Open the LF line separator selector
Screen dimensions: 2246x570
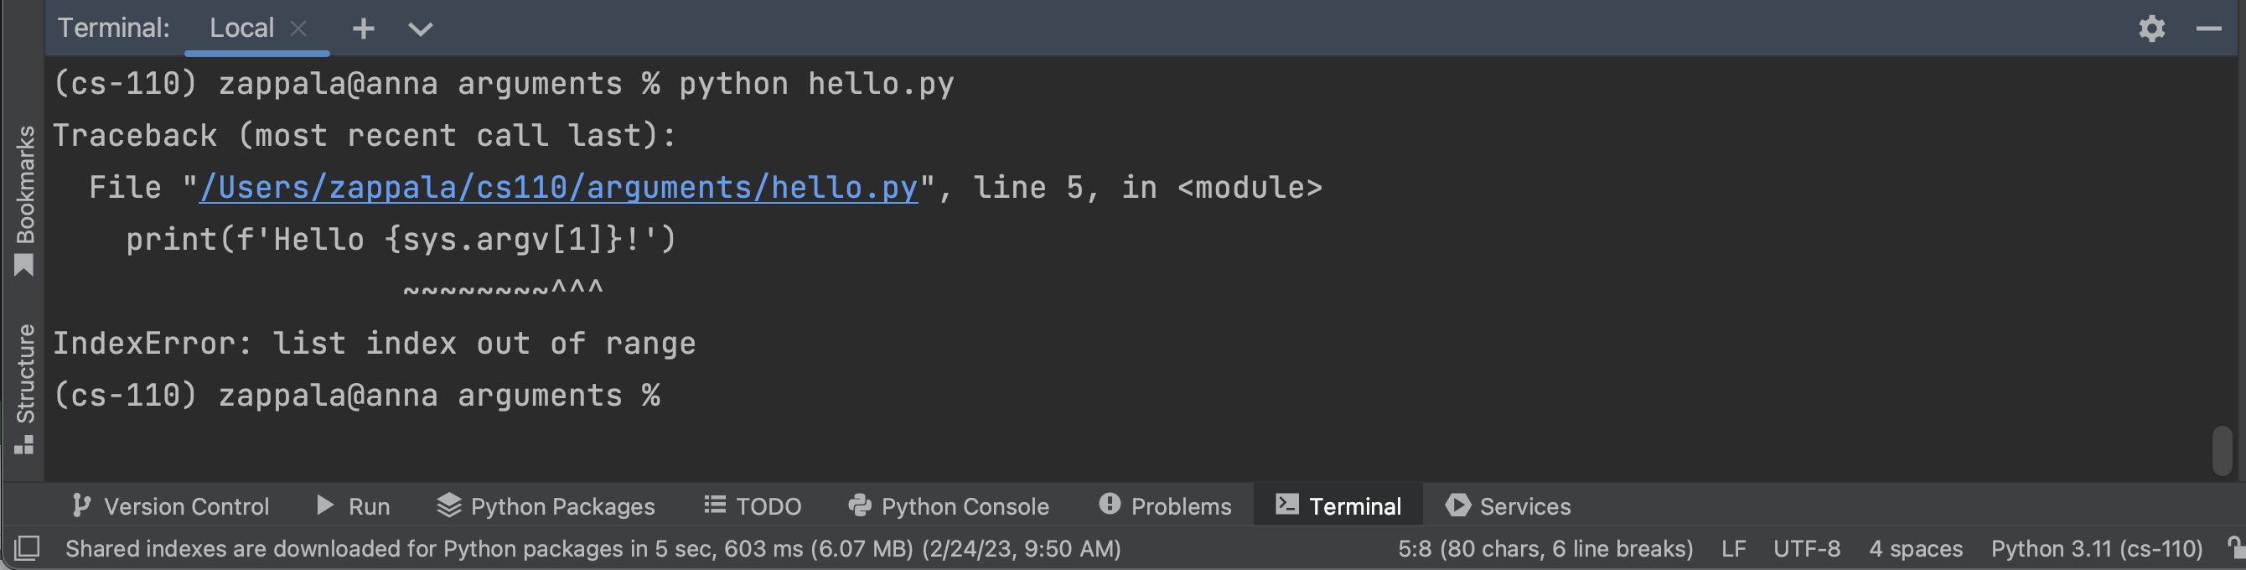[1732, 548]
